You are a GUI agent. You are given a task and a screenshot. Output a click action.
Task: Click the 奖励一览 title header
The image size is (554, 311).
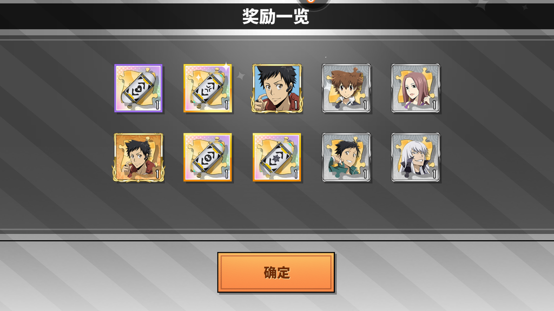275,17
